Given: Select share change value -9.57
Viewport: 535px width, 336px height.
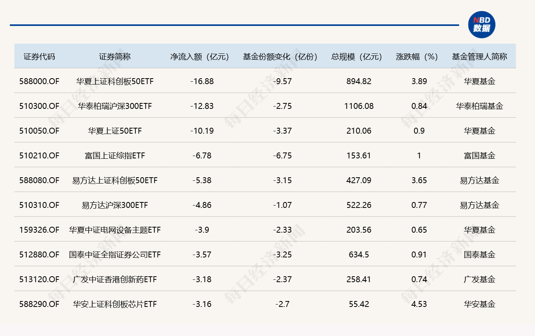Looking at the screenshot, I should (282, 81).
